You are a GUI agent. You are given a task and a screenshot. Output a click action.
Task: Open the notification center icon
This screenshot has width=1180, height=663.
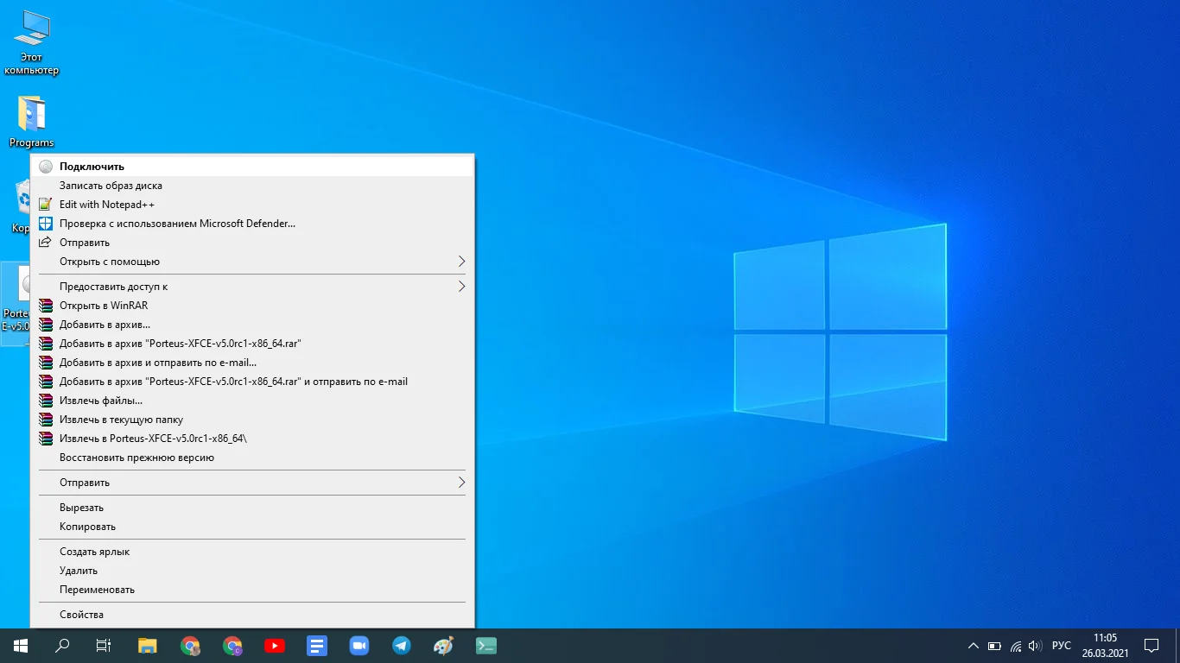tap(1151, 645)
